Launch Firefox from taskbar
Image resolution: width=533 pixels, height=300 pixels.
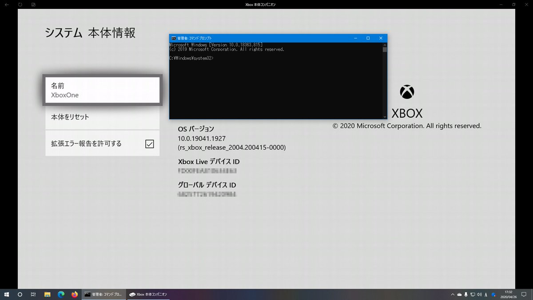click(74, 294)
